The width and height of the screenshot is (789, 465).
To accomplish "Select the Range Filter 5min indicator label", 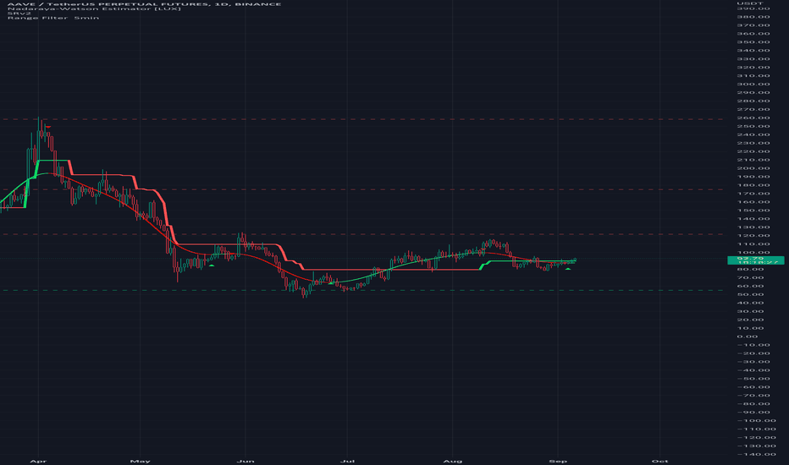I will click(52, 18).
